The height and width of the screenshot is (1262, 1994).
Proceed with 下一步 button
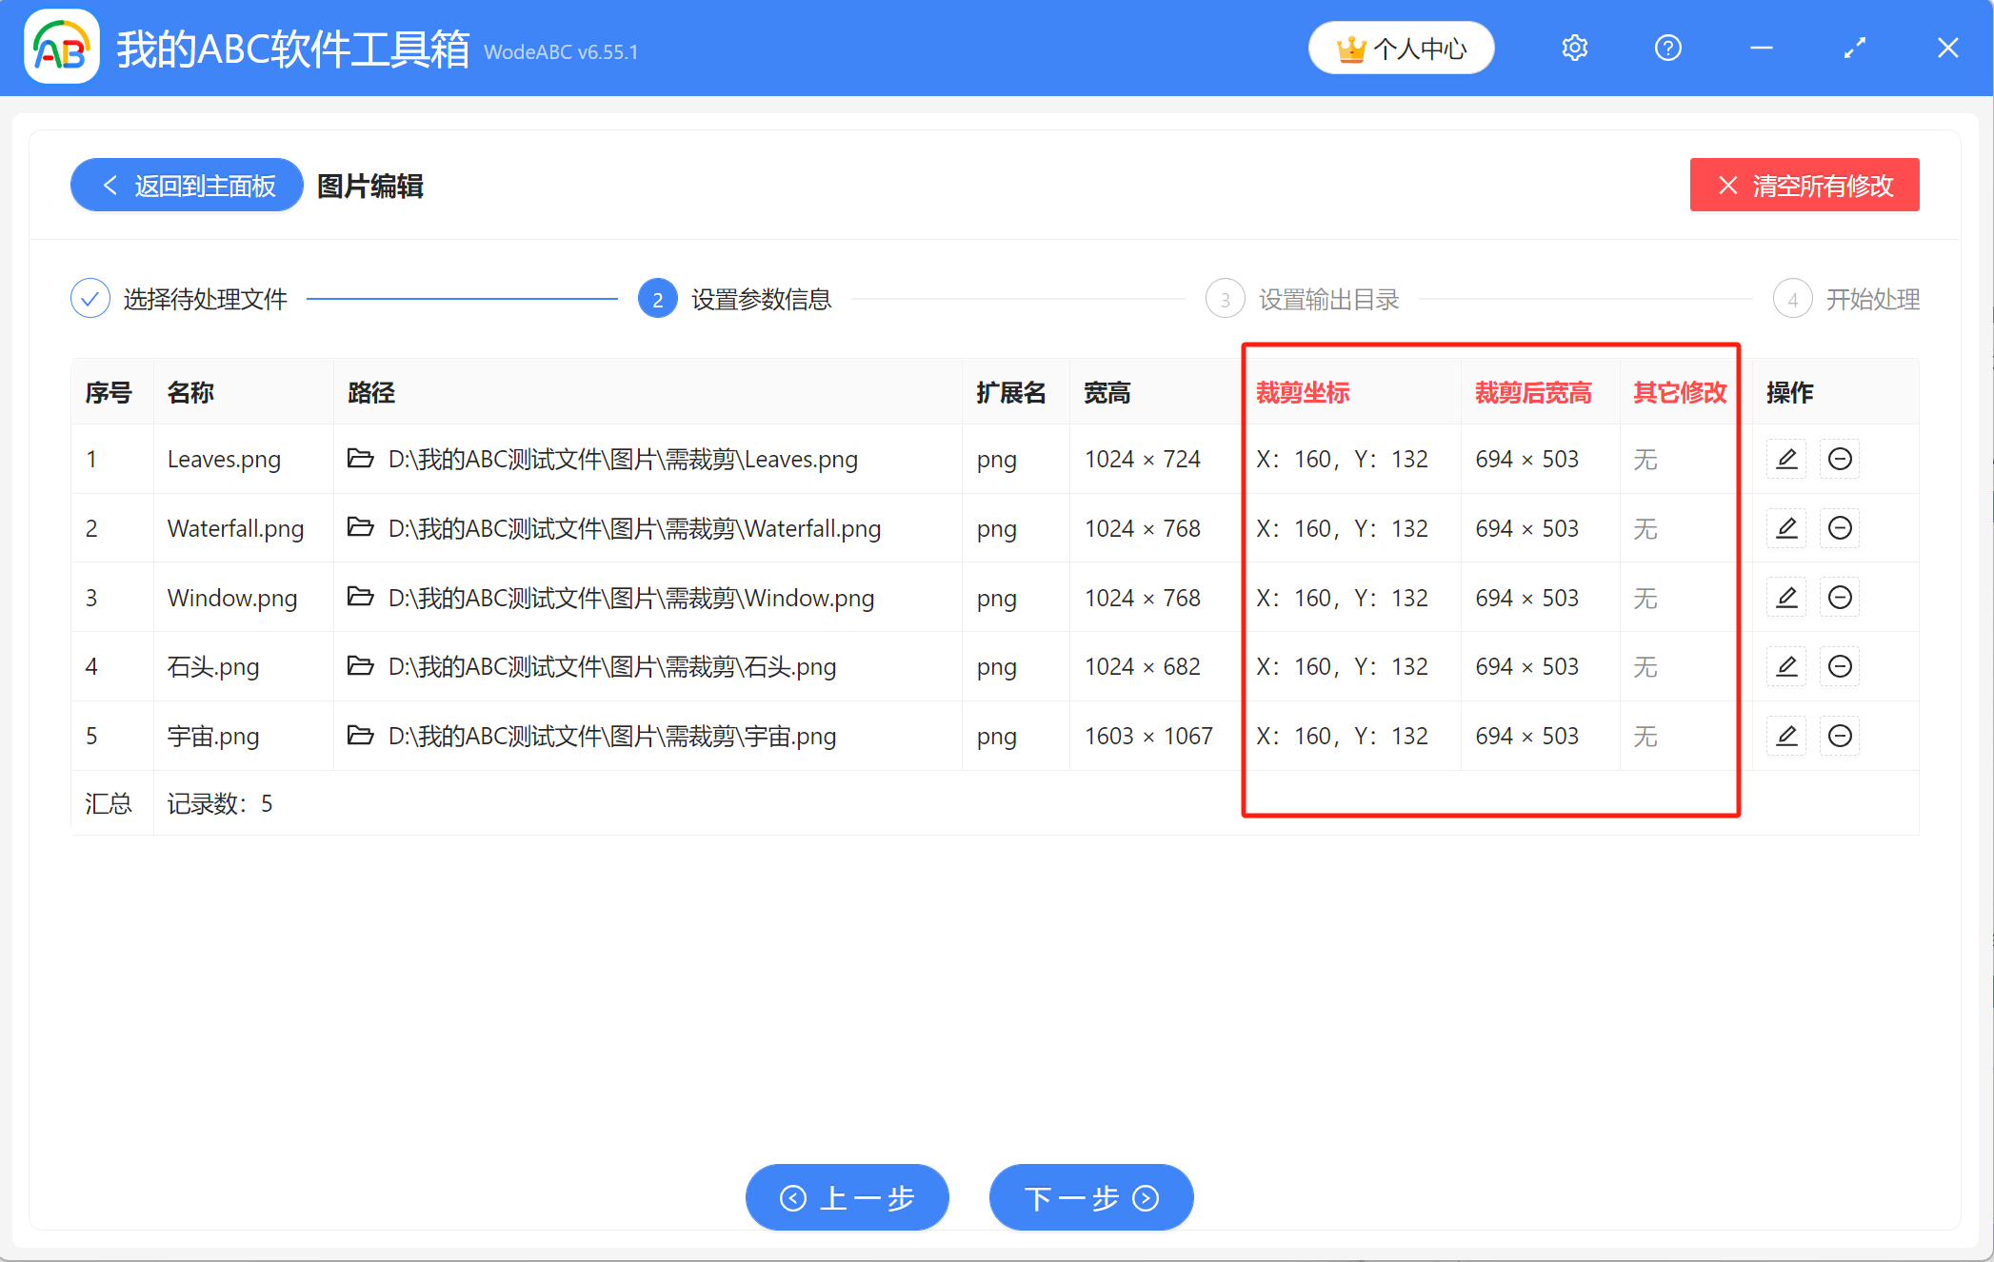click(x=1090, y=1197)
